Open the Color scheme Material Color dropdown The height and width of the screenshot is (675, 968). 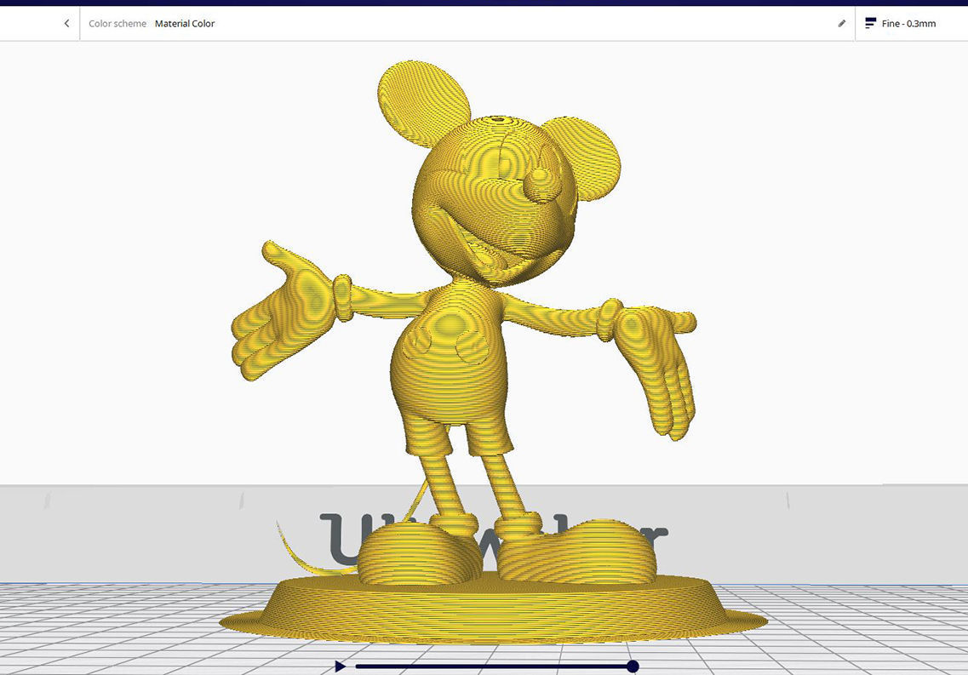coord(467,24)
